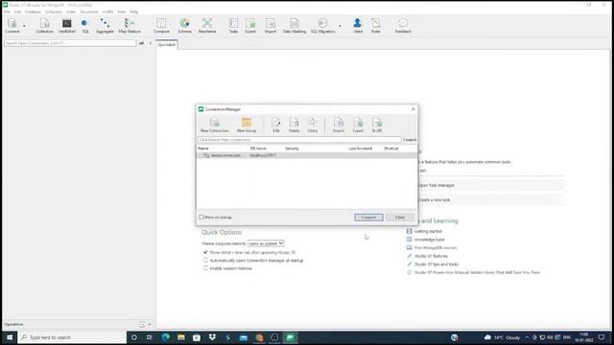The image size is (614, 345).
Task: Open the SQL query tool
Action: 85,26
